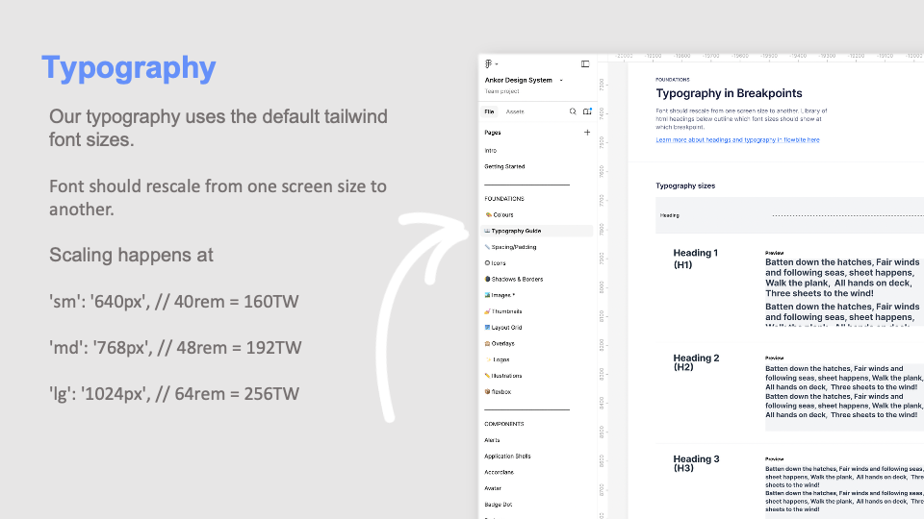Open the libraries book icon

click(x=587, y=111)
